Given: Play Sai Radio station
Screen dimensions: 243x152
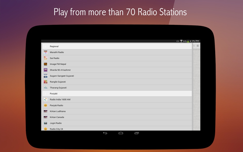Looking at the screenshot, I should tap(117, 58).
